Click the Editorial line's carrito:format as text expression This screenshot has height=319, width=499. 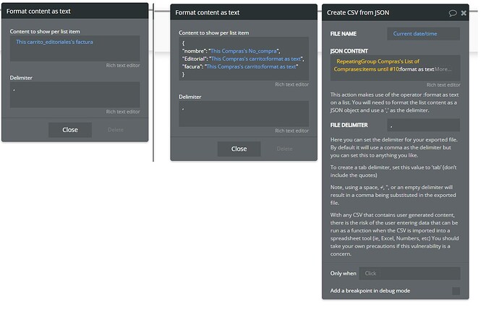click(x=255, y=58)
